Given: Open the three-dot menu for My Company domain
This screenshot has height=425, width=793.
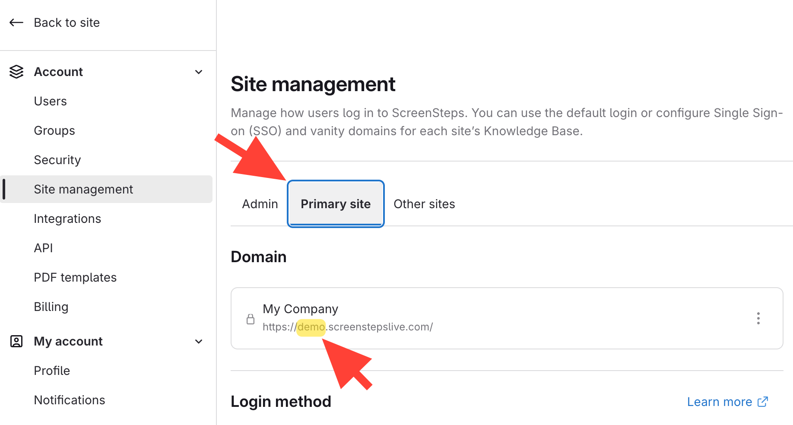Looking at the screenshot, I should click(x=758, y=318).
